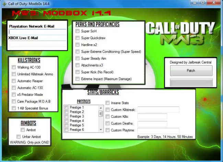Screen dimensions: 223x162
Task: Check Custom Playtime checkbox
Action: tap(107, 130)
